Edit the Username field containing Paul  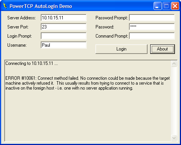(64, 45)
